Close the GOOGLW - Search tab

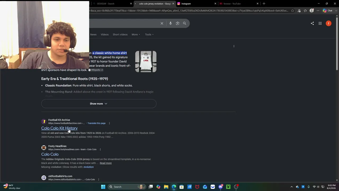pos(131,4)
